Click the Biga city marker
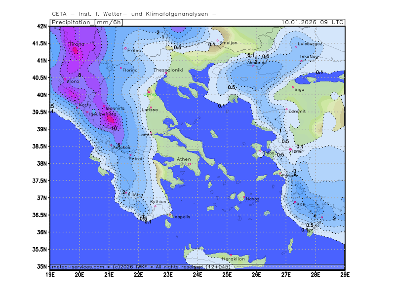 (293, 87)
